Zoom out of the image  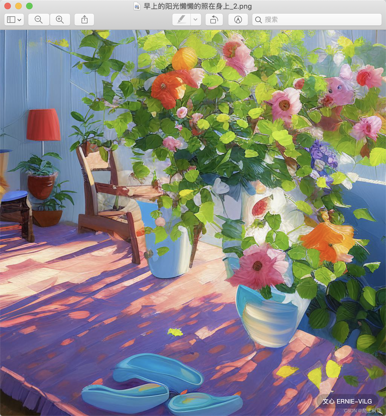pos(39,20)
